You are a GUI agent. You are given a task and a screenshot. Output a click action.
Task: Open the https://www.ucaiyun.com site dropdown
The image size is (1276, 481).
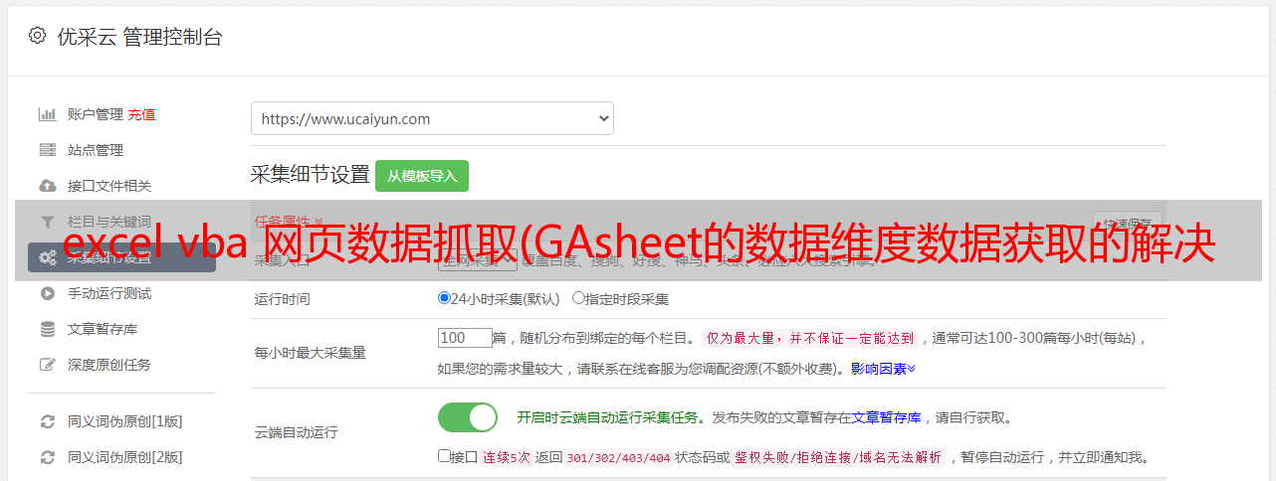(432, 118)
